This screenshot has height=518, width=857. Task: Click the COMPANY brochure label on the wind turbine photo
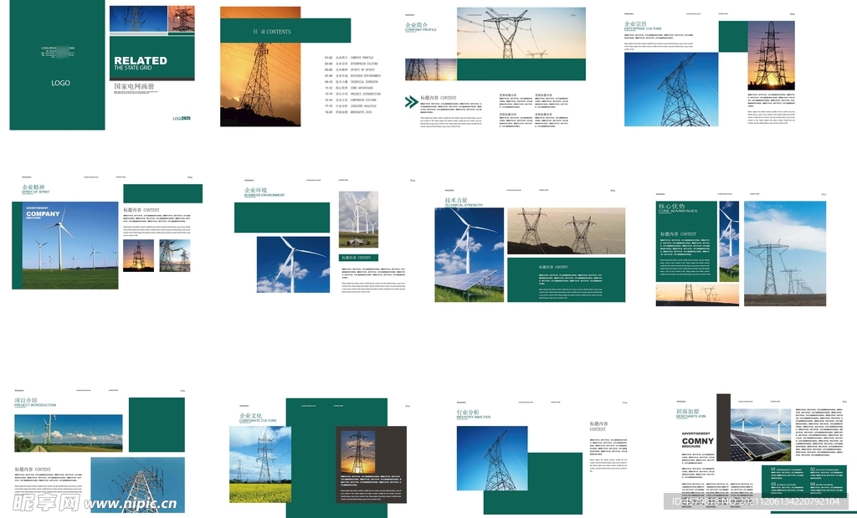click(x=43, y=214)
